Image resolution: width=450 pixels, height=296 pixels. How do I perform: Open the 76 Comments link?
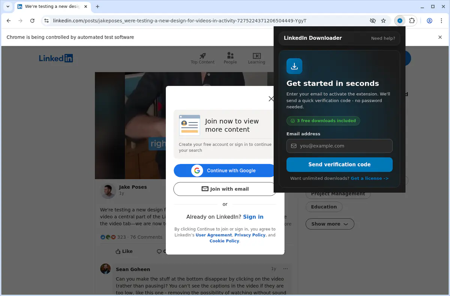coord(146,237)
